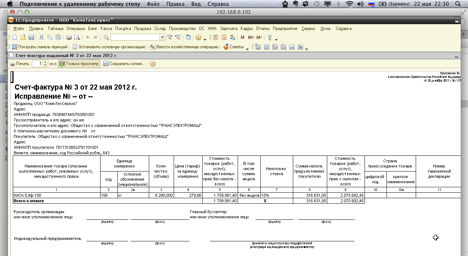This screenshot has height=256, width=468.
Task: Open the Файл menu in 1C
Action: 19,29
